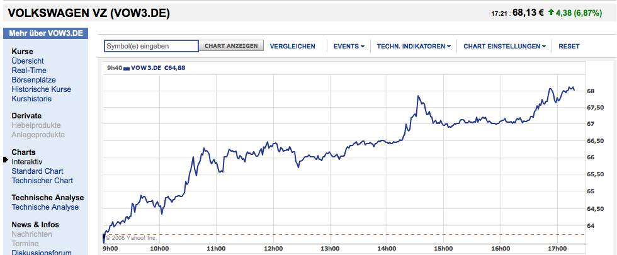Click the 4,38 (6,87%) change value
The width and height of the screenshot is (617, 255).
pos(579,13)
